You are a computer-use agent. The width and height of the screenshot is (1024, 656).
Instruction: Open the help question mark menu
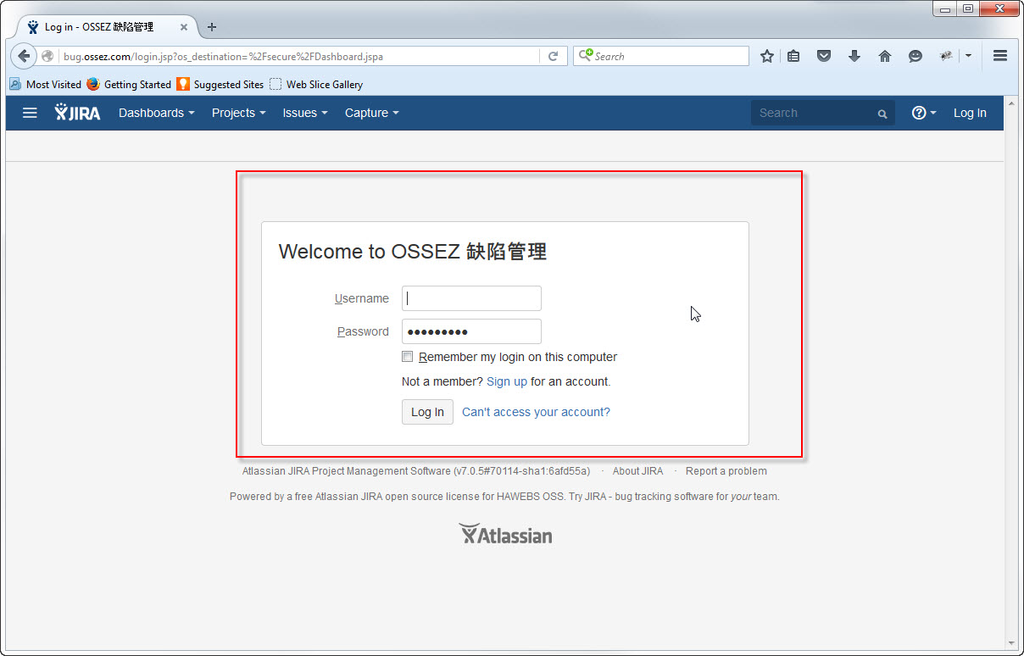pyautogui.click(x=924, y=113)
